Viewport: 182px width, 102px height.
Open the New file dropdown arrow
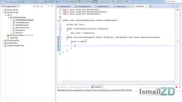click(5, 2)
